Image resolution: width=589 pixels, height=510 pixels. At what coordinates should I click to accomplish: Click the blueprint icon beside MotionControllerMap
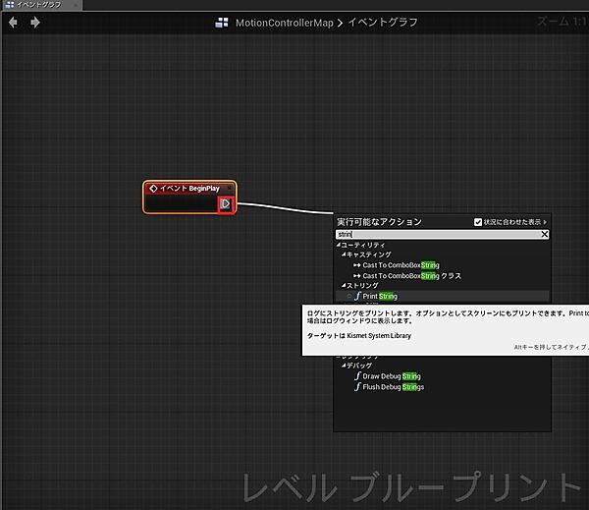click(223, 22)
